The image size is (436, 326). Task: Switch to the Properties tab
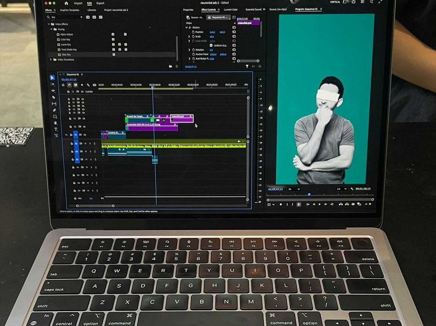pyautogui.click(x=188, y=10)
